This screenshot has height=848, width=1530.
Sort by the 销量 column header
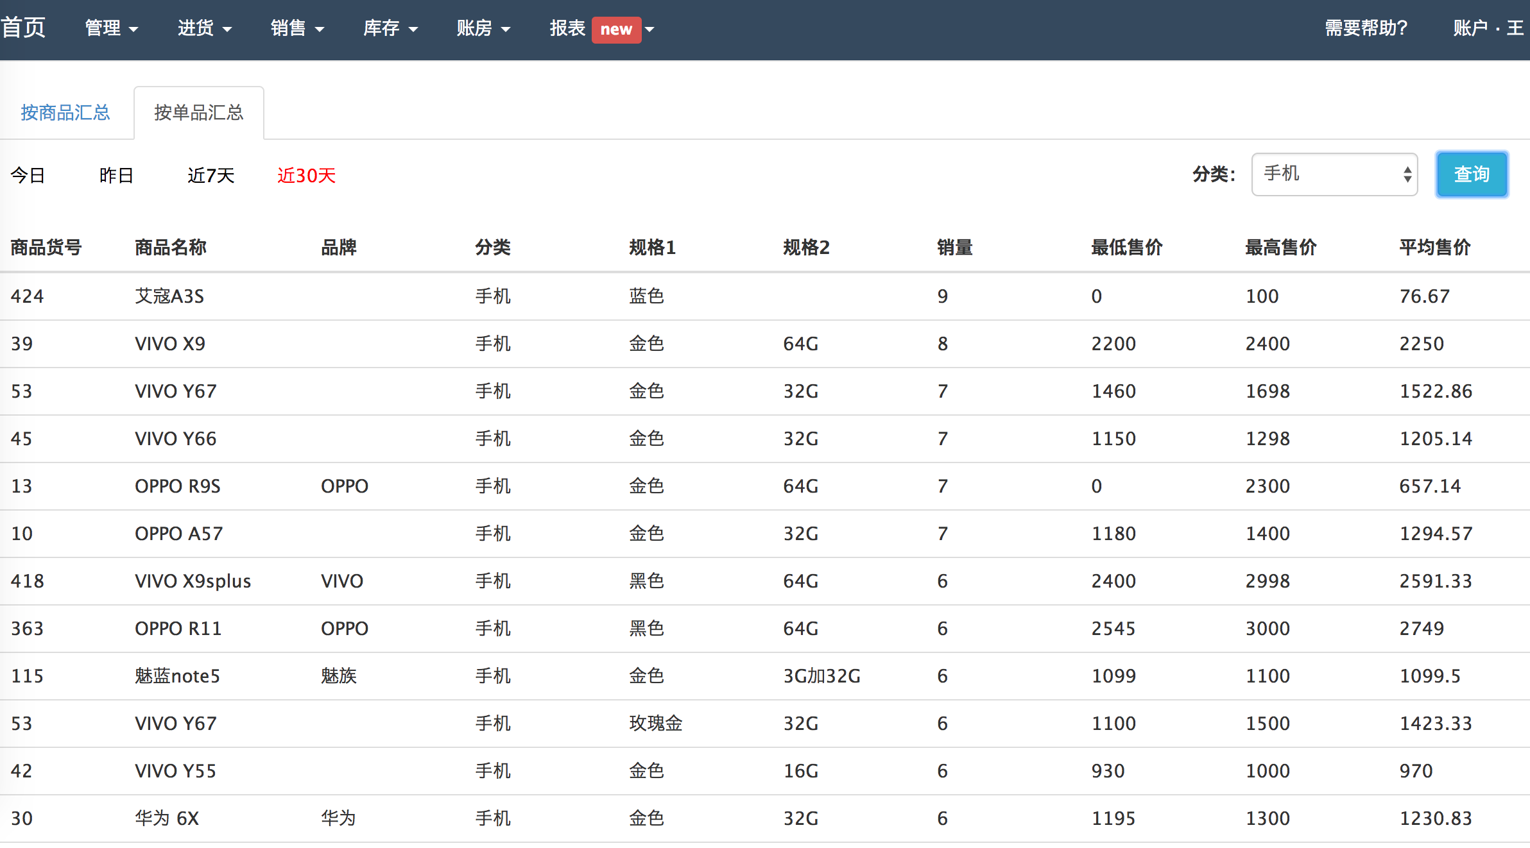[954, 248]
